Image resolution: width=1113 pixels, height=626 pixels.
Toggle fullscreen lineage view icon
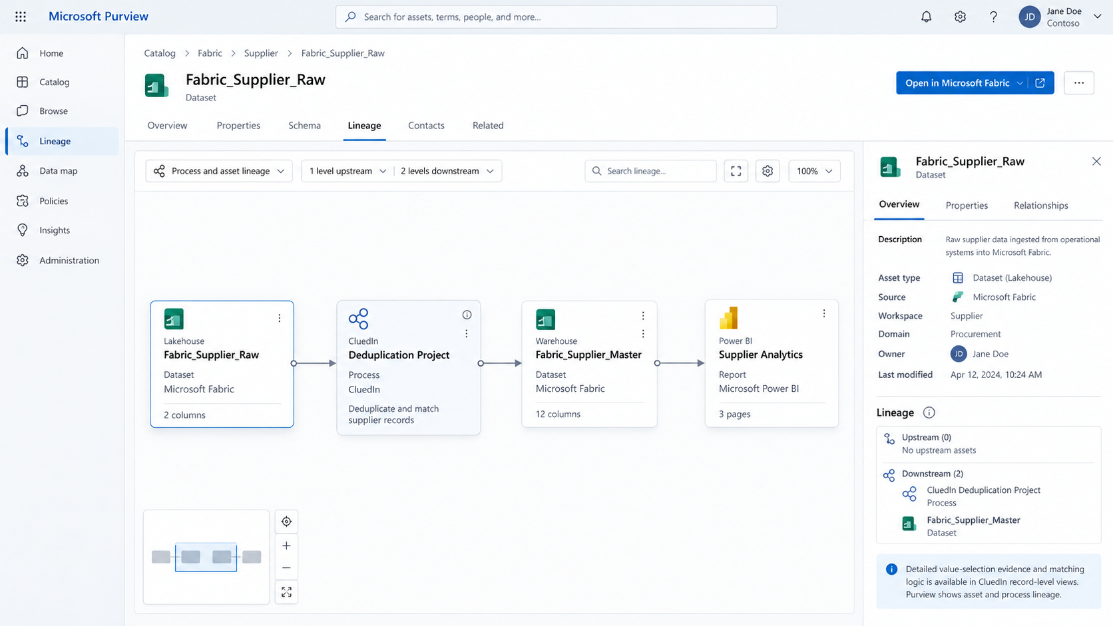(736, 171)
